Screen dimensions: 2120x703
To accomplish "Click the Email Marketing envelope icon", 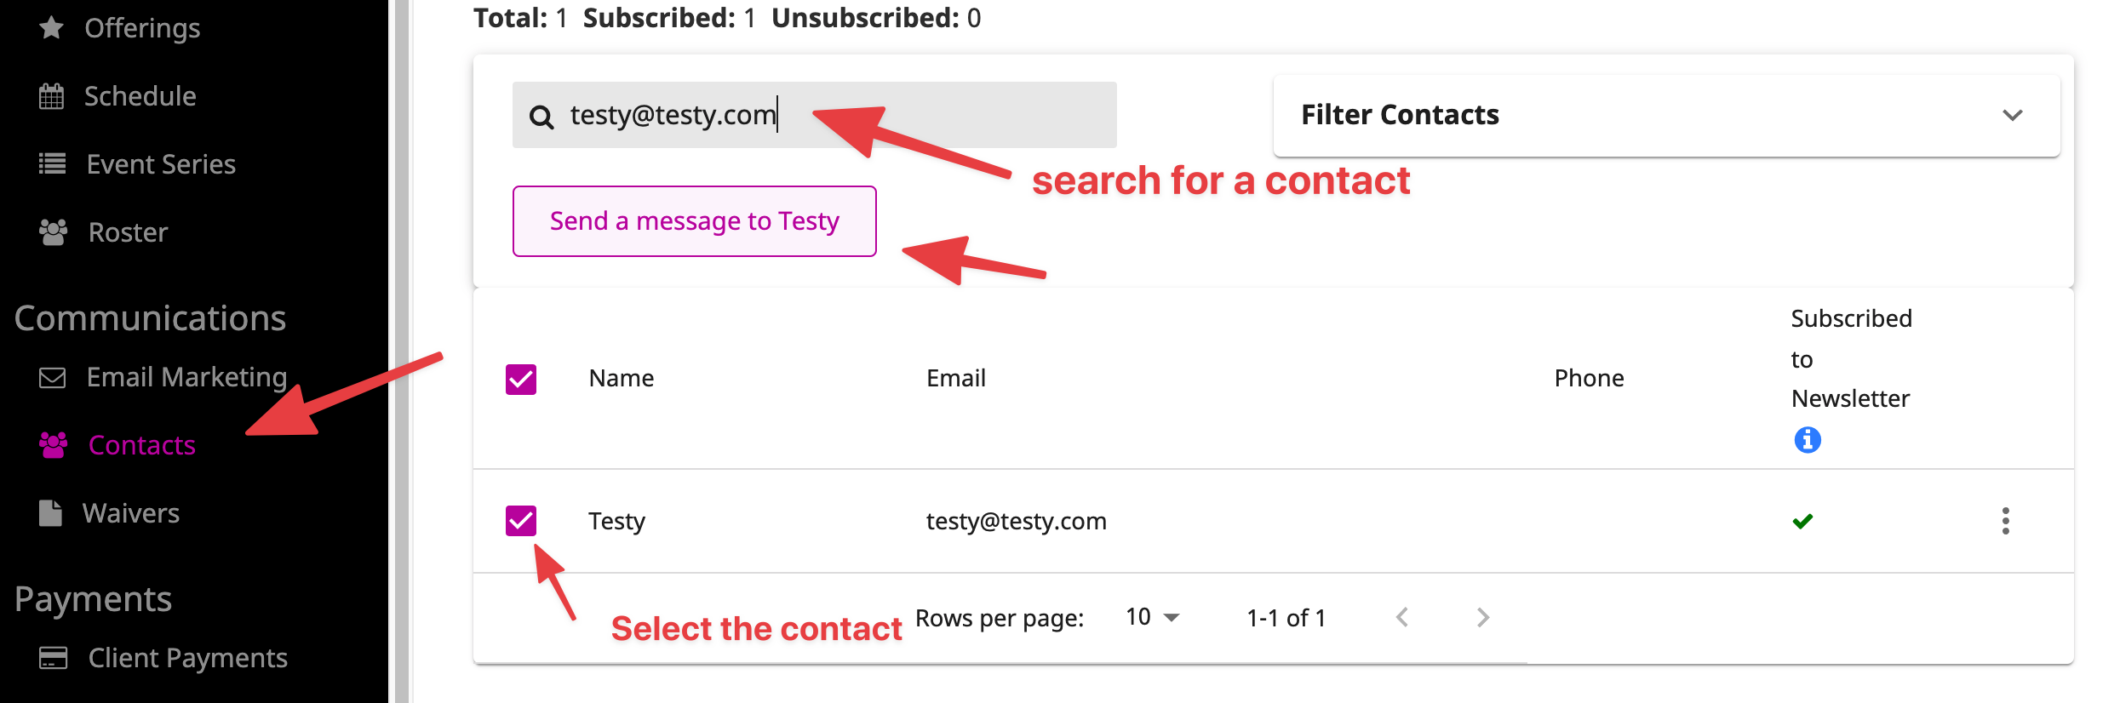I will click(x=53, y=377).
